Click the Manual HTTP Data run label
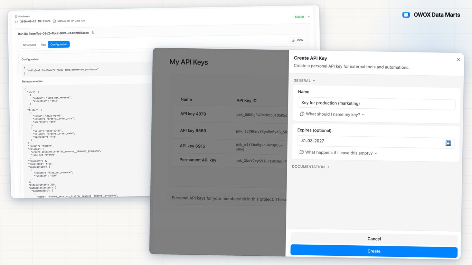Image resolution: width=472 pixels, height=265 pixels. point(71,21)
